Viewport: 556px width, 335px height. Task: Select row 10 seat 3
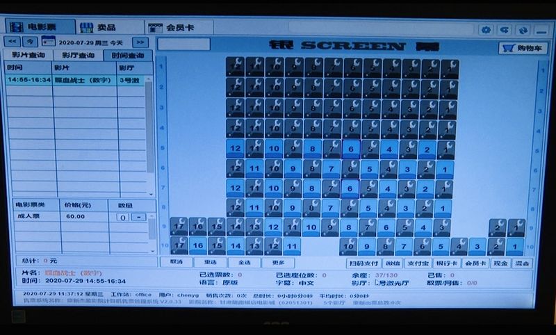pos(477,246)
